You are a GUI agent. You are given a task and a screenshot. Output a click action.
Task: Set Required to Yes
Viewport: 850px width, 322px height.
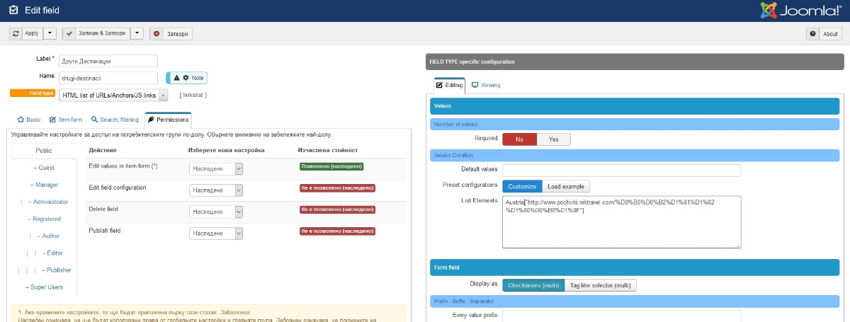point(553,139)
